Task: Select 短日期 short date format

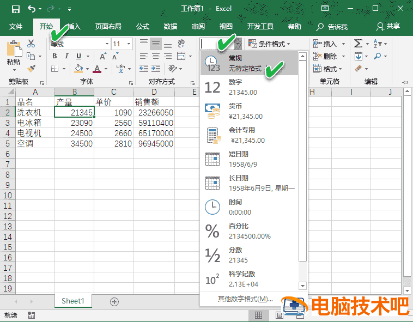Action: pyautogui.click(x=249, y=159)
